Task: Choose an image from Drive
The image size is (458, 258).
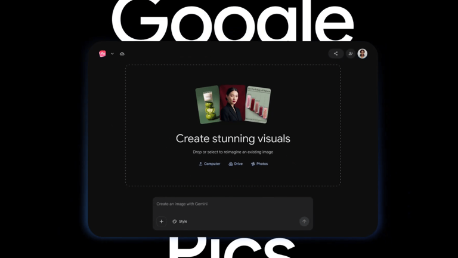Action: [x=236, y=164]
